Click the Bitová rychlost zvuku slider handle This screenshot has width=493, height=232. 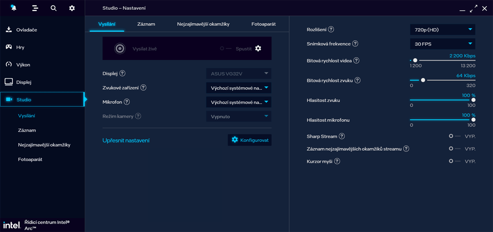pos(423,80)
